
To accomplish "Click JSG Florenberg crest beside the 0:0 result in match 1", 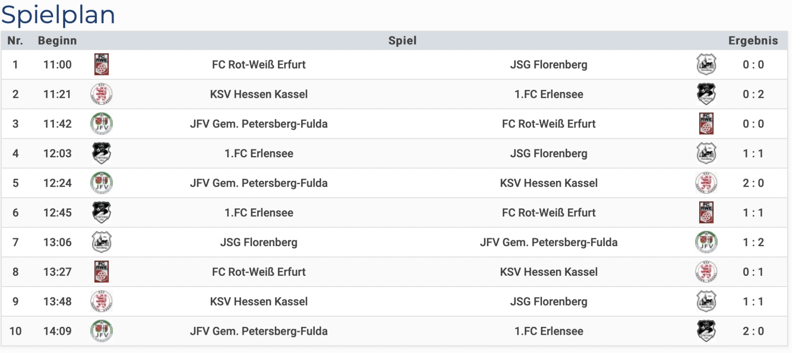I will click(706, 64).
